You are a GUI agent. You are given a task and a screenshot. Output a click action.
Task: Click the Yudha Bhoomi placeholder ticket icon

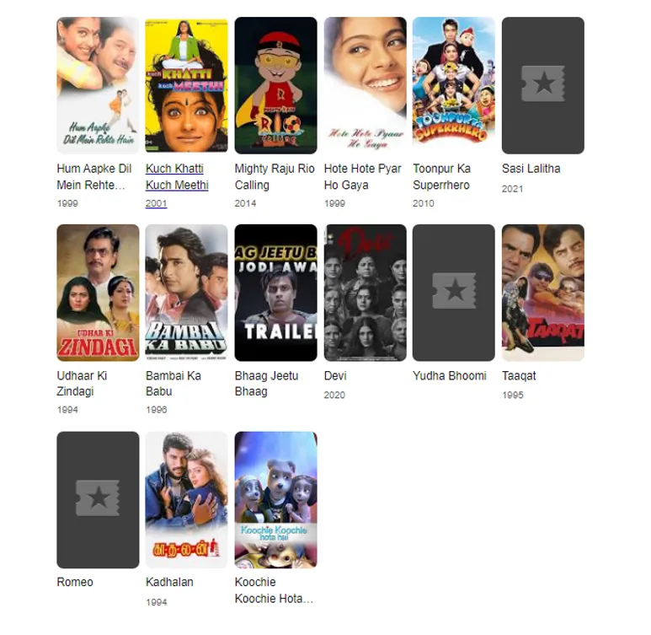pos(454,291)
